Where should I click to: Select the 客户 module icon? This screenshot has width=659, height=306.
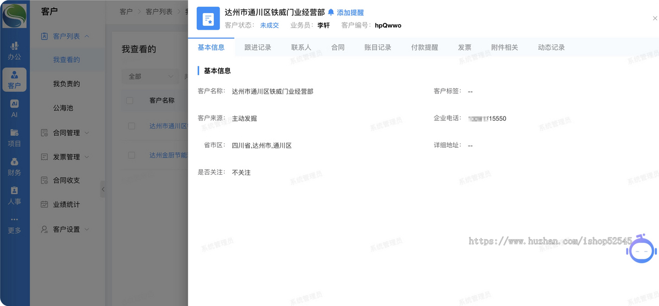[x=14, y=79]
